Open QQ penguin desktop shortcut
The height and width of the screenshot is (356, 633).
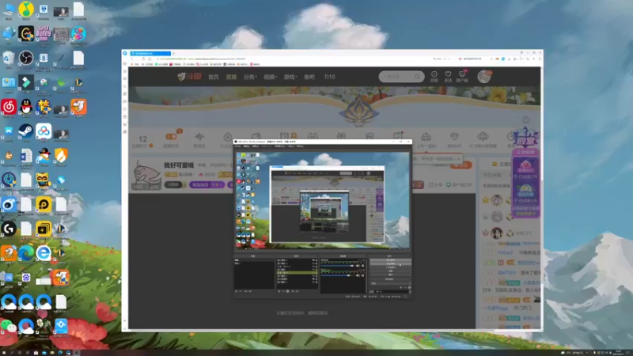coord(26,107)
